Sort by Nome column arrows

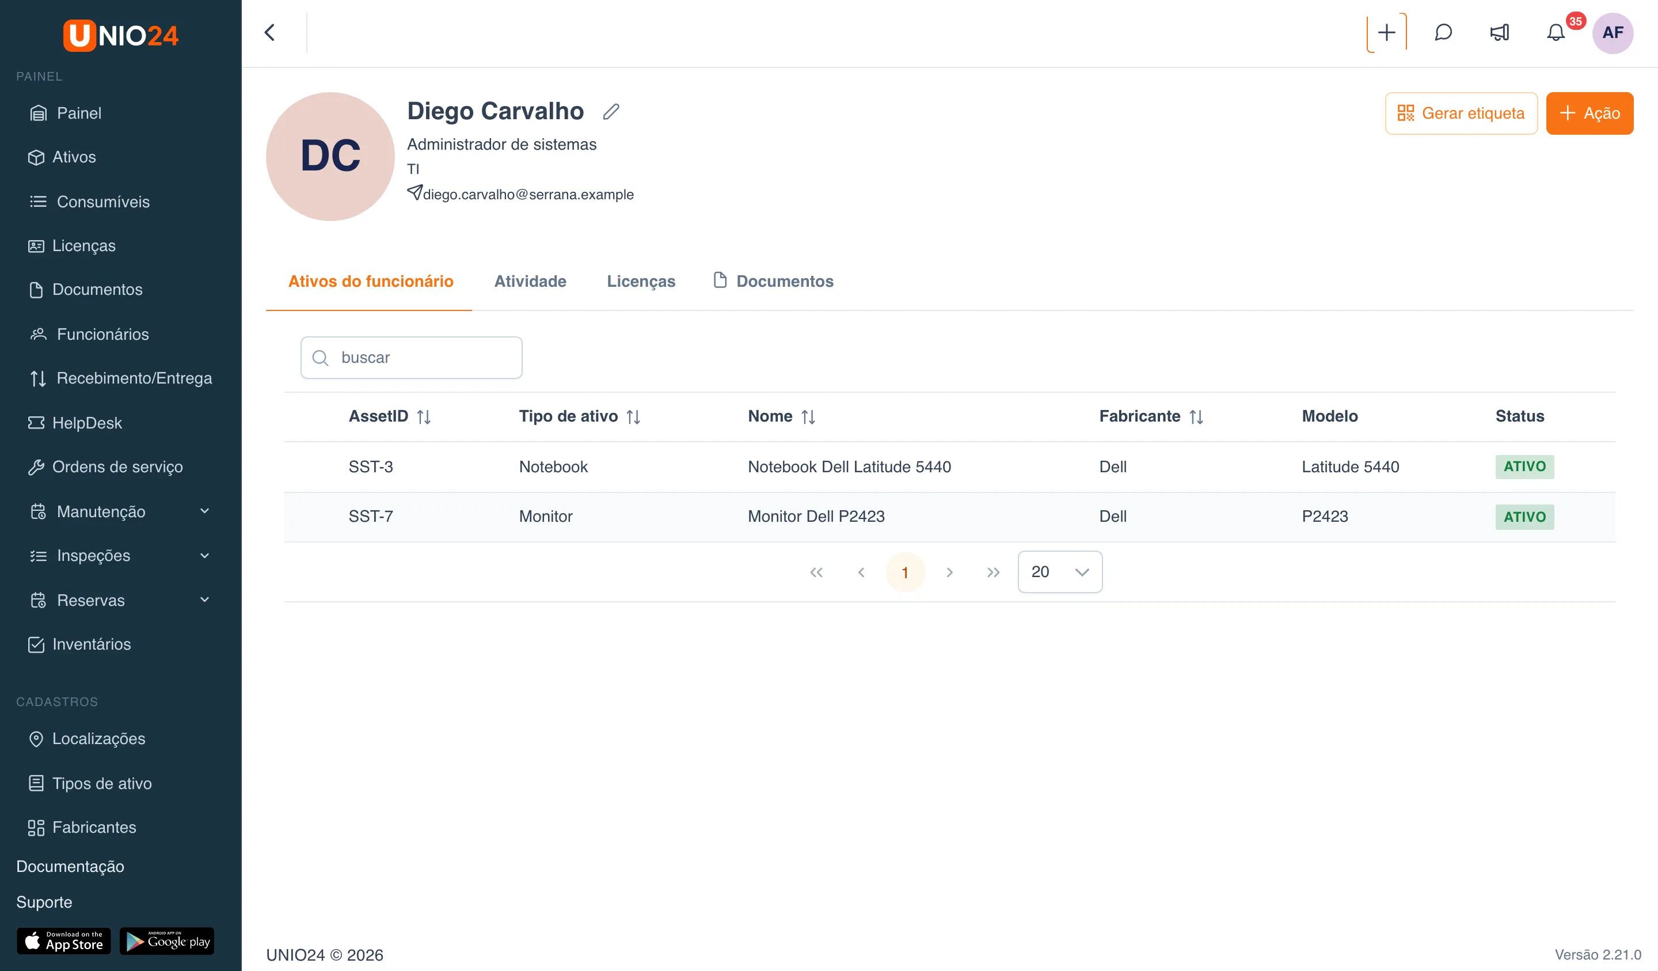click(809, 417)
